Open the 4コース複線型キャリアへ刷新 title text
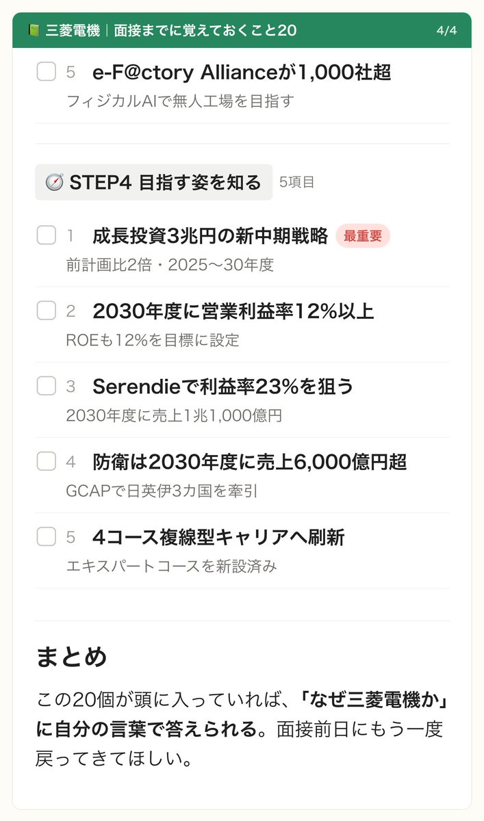 [x=218, y=537]
